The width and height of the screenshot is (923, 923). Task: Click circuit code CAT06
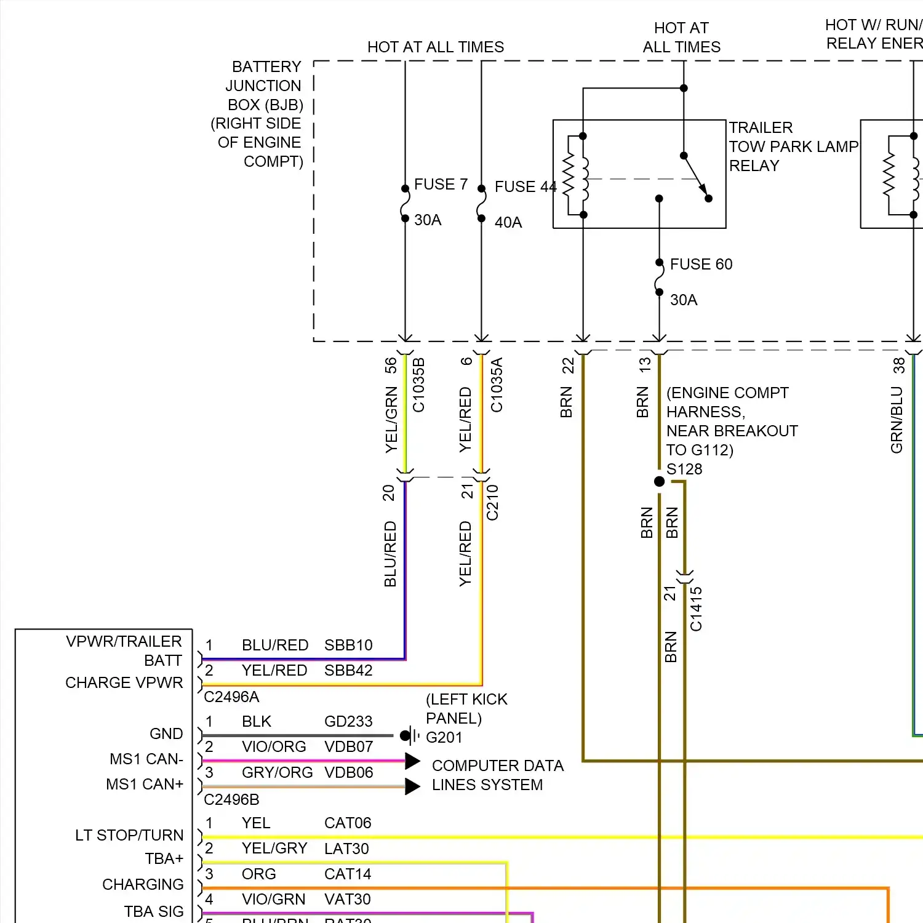coord(348,823)
